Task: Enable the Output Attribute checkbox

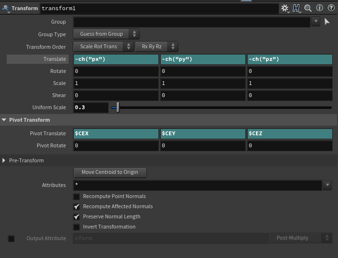Action: 11,239
